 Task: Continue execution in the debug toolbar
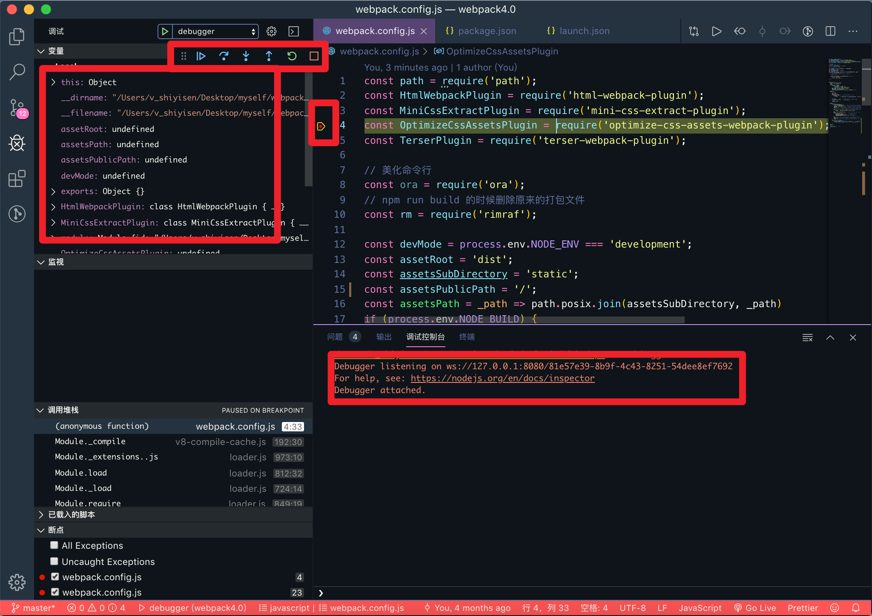point(201,56)
